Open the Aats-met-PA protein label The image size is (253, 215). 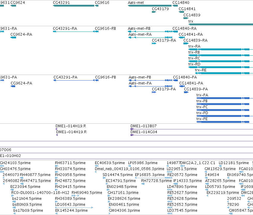(140, 83)
